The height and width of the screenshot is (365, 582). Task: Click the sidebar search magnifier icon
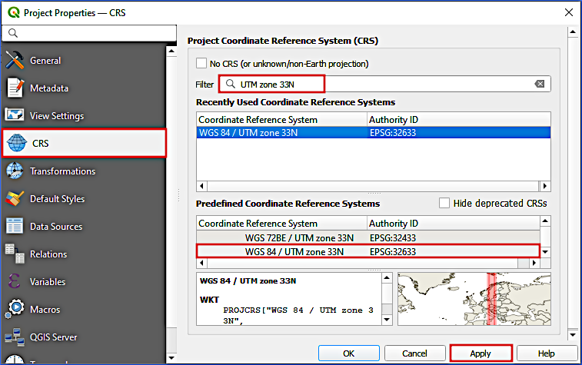click(x=13, y=33)
